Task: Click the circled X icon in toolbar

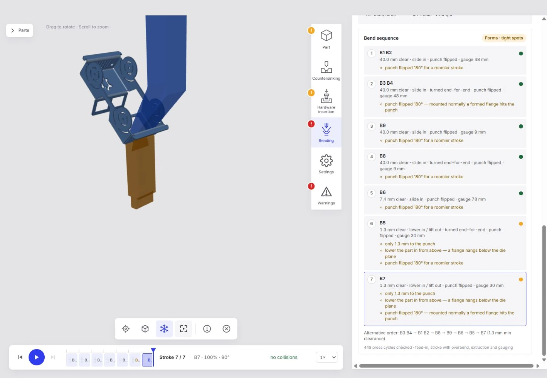Action: coord(226,329)
